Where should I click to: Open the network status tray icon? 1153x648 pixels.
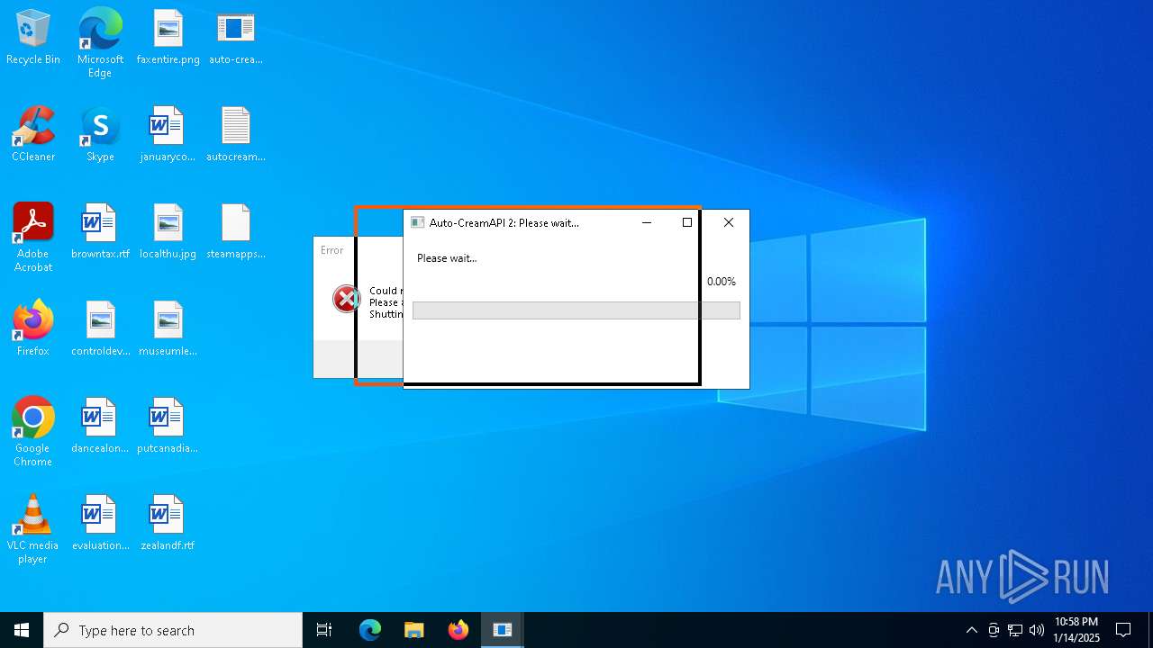tap(1015, 630)
